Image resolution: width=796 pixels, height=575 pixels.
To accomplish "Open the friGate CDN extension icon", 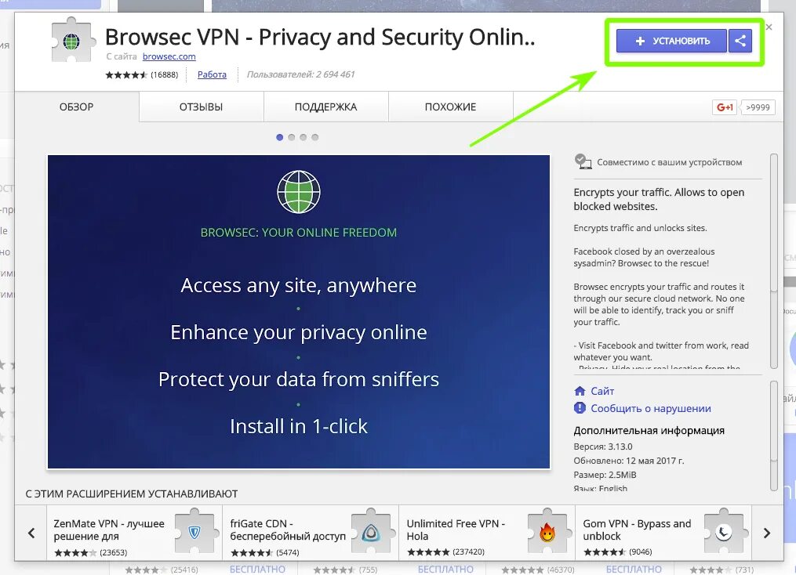I will [x=371, y=532].
